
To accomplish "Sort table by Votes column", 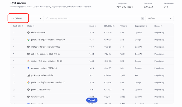I will [x=123, y=26].
